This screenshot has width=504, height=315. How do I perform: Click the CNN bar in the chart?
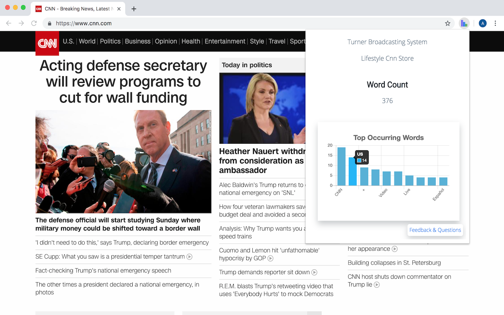[341, 166]
